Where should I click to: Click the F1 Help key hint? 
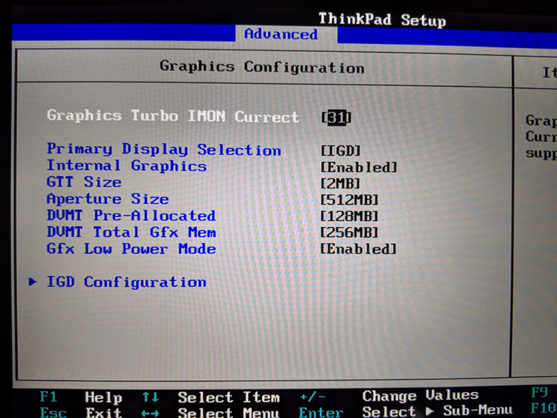click(81, 397)
